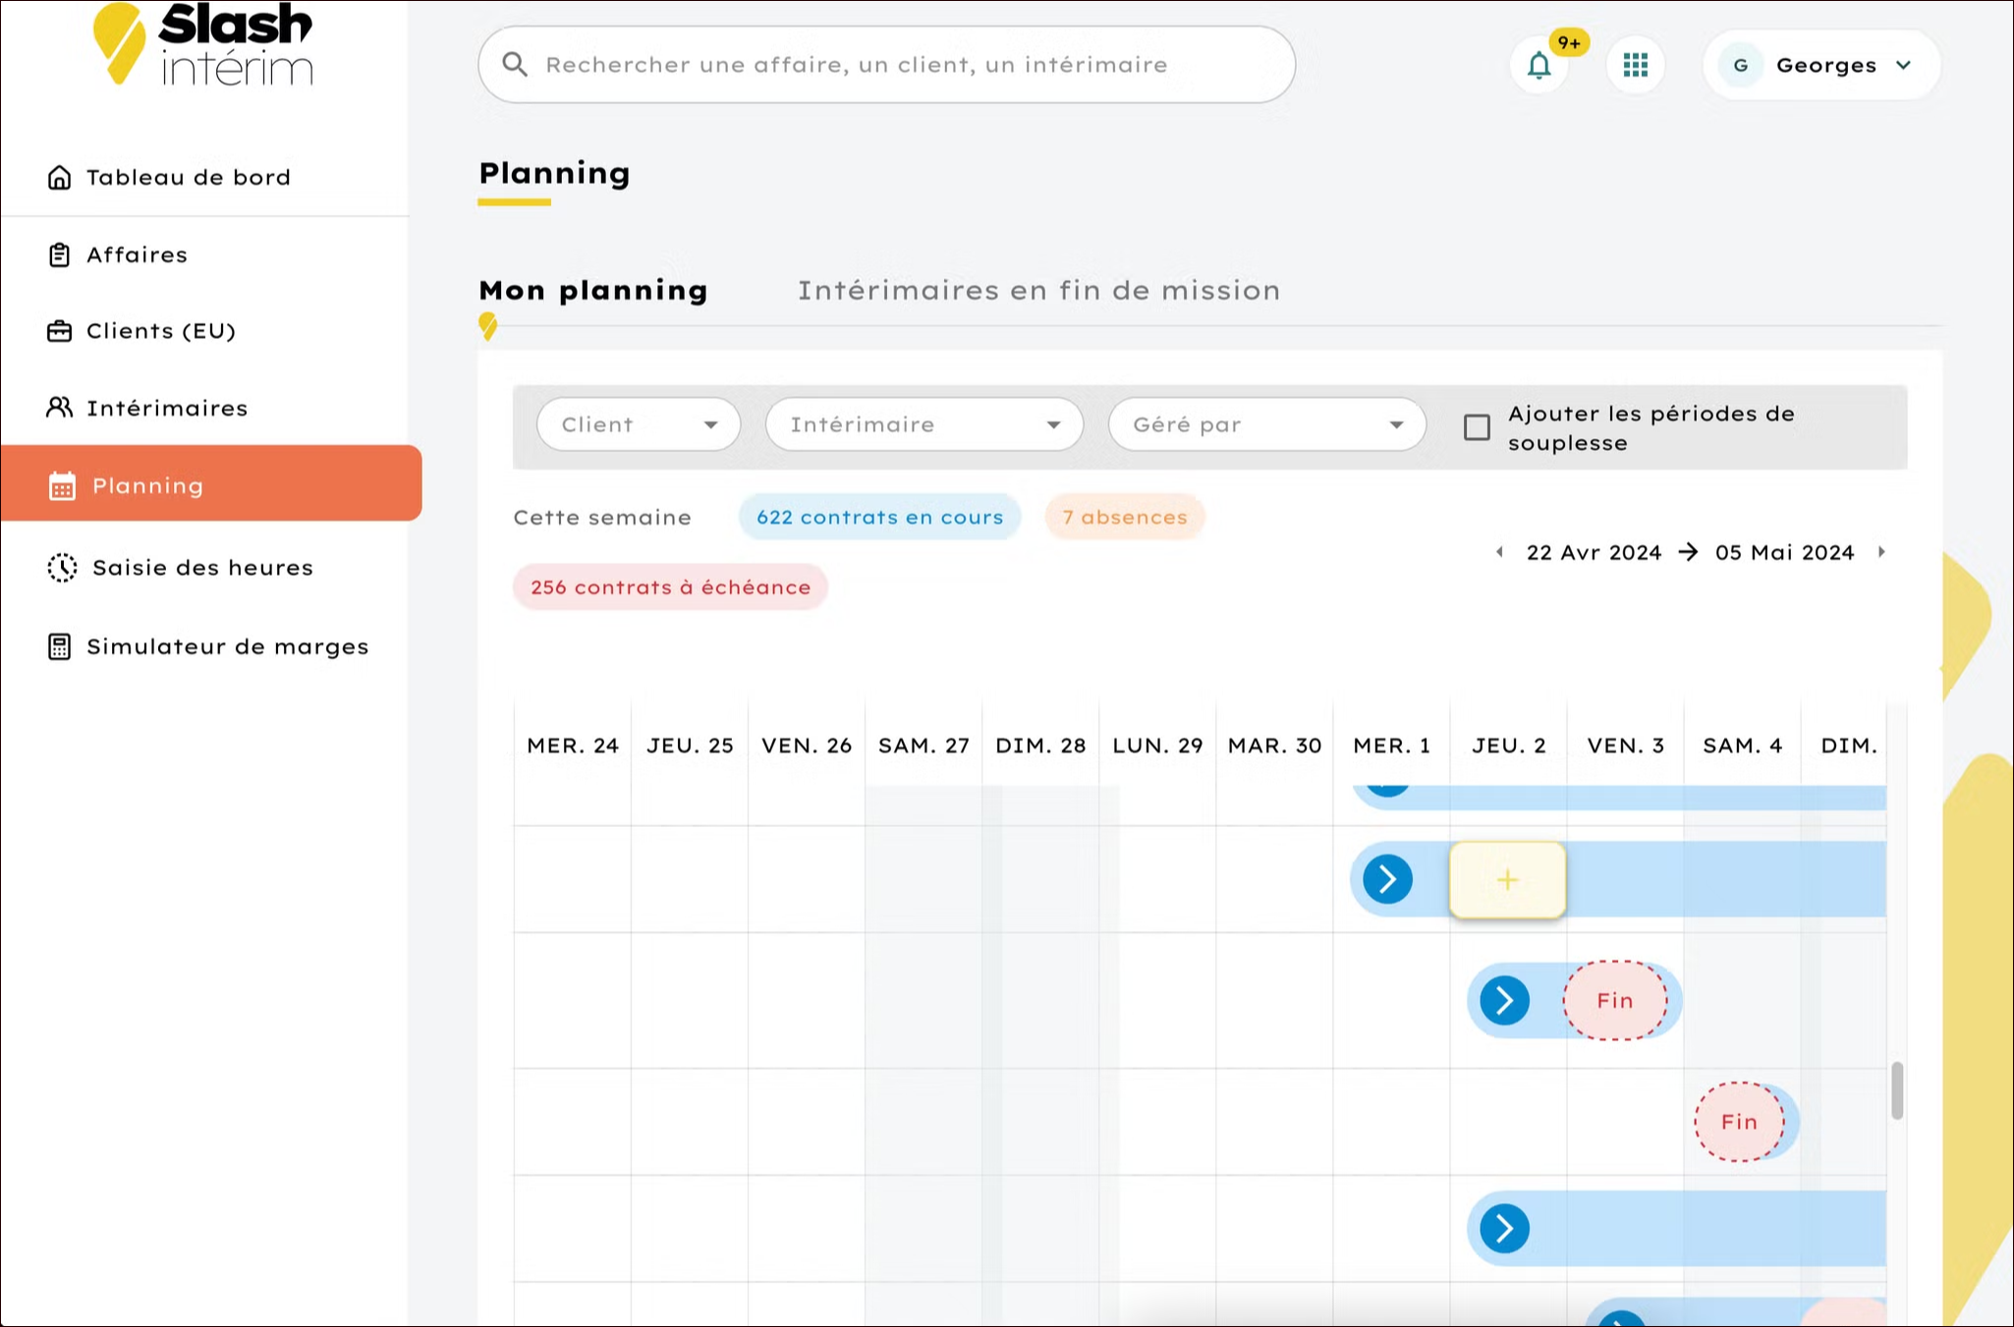This screenshot has height=1327, width=2014.
Task: Go to the next date range arrow
Action: pos(1881,552)
